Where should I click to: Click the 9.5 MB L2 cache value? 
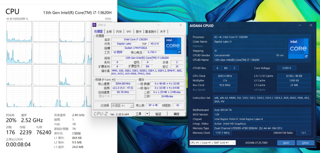click(x=77, y=142)
